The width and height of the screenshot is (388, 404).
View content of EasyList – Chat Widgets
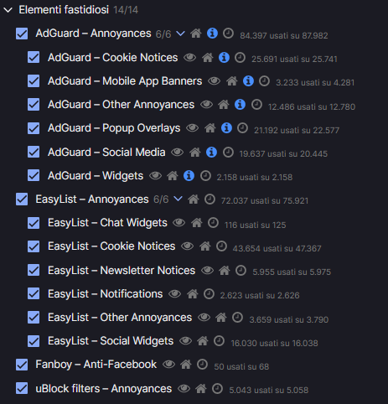178,223
